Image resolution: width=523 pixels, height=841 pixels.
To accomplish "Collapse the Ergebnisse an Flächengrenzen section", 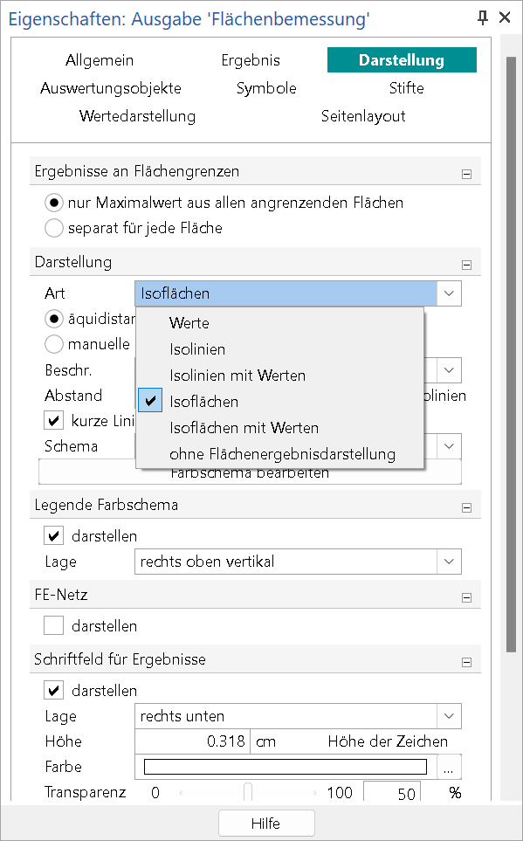I will pos(466,174).
